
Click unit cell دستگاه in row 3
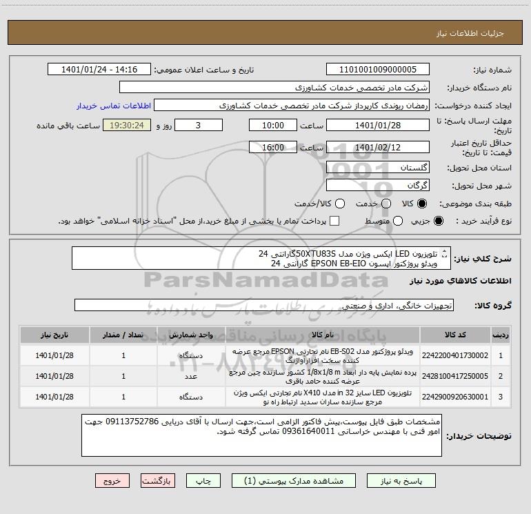tap(191, 397)
